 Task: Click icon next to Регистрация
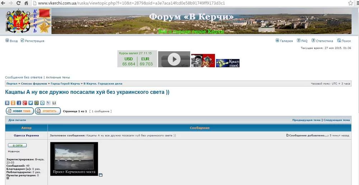click(x=22, y=40)
